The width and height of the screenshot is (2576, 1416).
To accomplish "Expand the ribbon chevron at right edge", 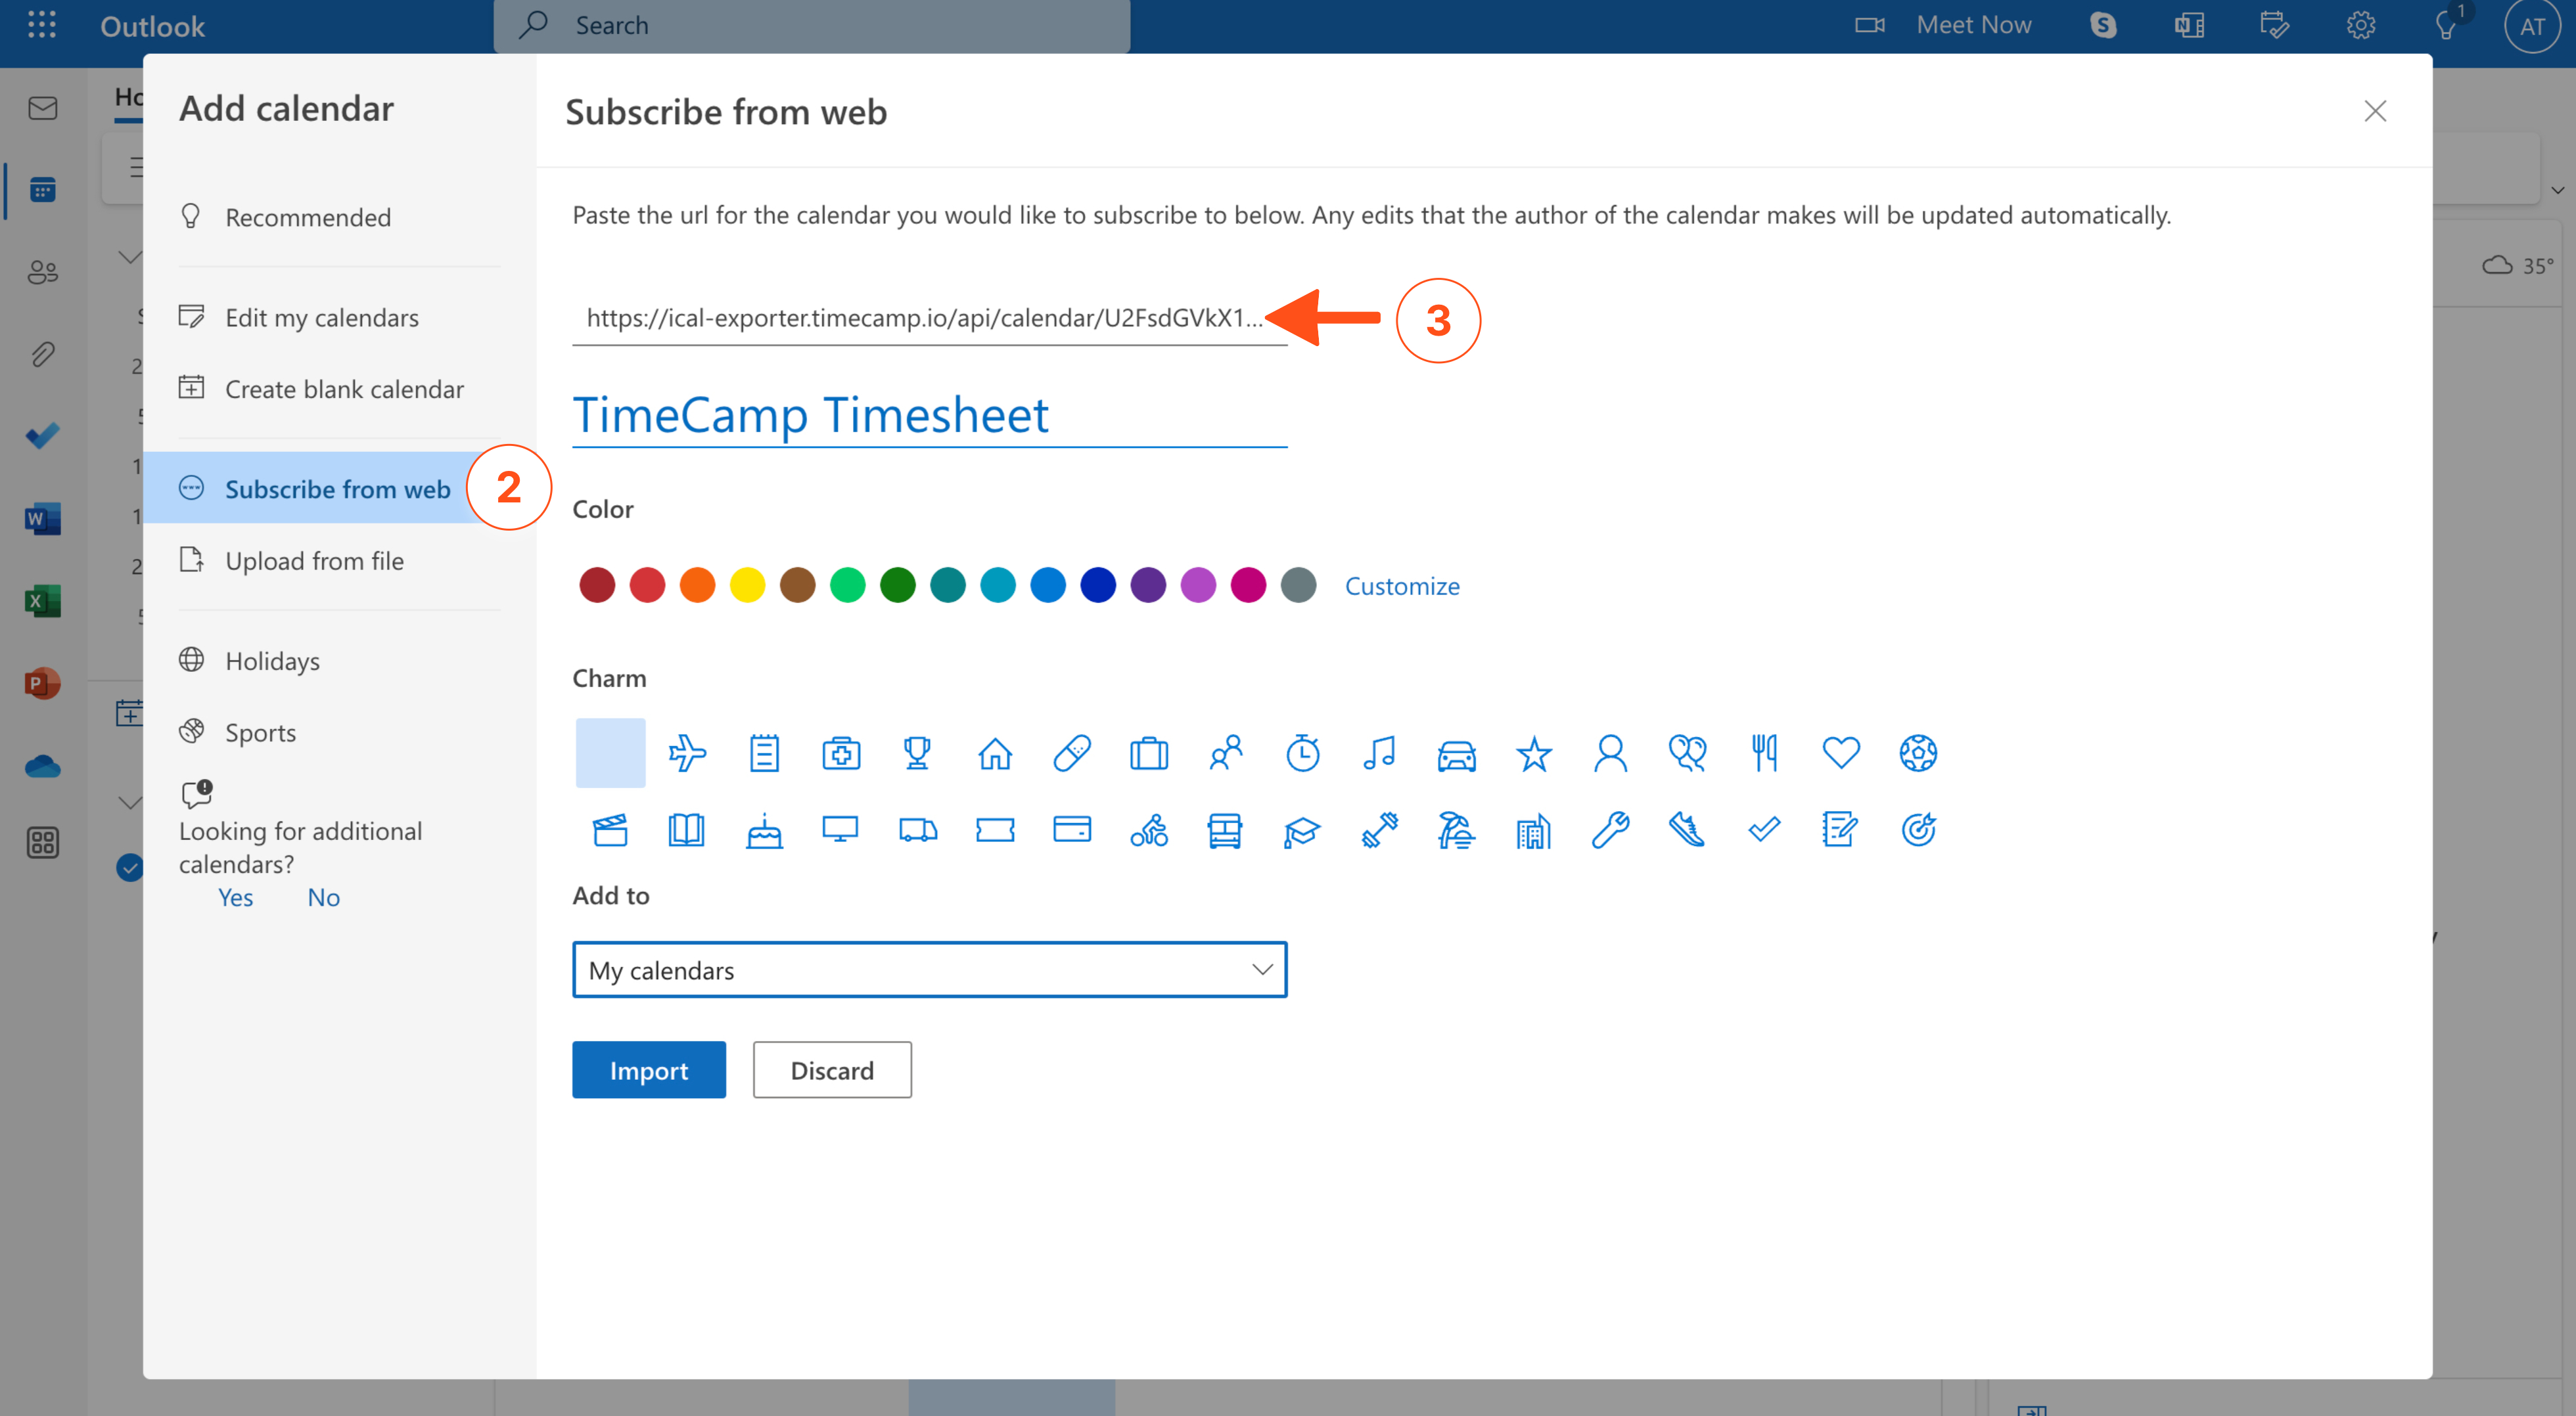I will [x=2557, y=190].
